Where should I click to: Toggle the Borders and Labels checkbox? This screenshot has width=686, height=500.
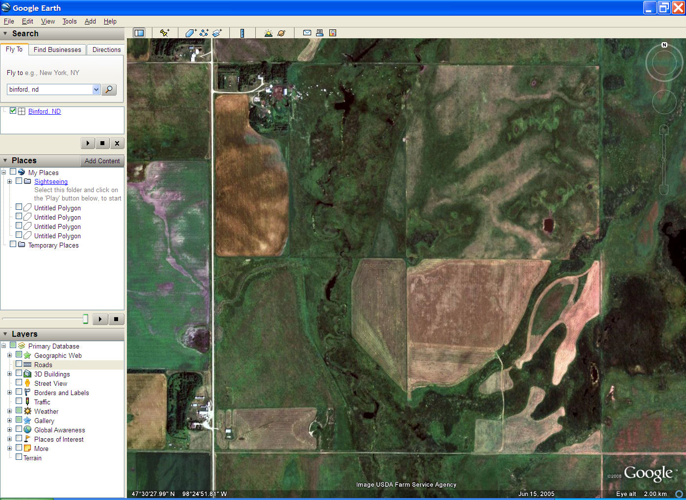click(19, 392)
